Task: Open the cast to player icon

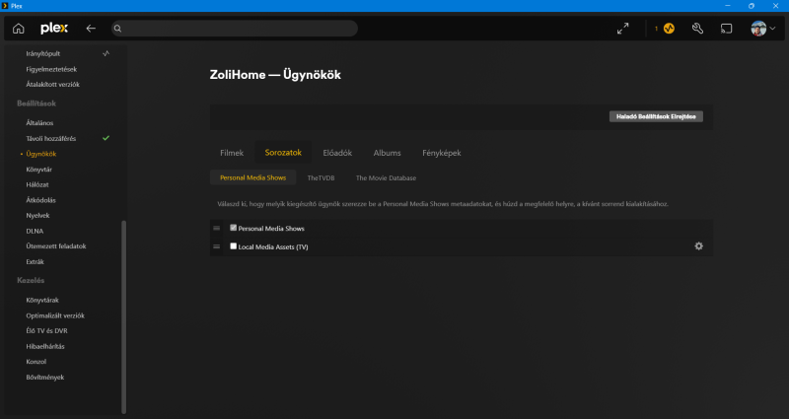Action: pos(726,29)
